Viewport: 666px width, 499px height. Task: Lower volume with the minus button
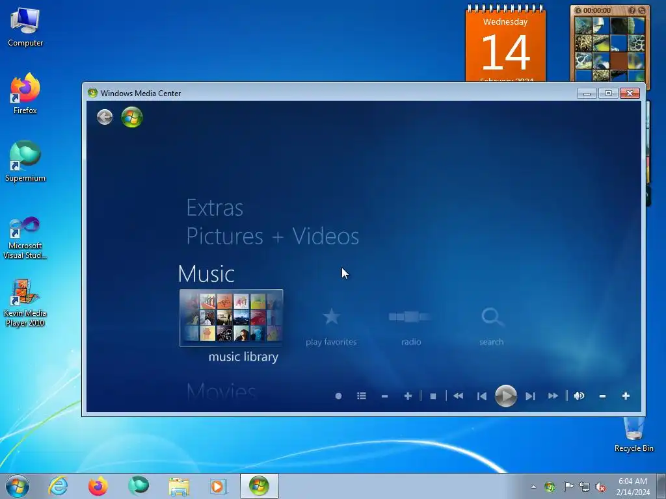coord(602,396)
